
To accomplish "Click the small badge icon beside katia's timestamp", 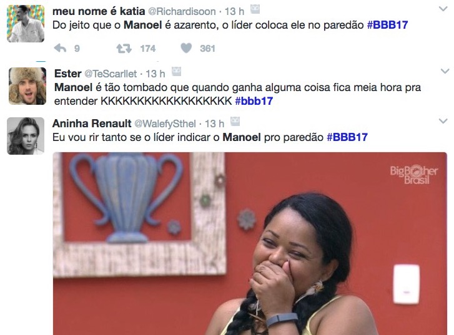I will tap(255, 9).
